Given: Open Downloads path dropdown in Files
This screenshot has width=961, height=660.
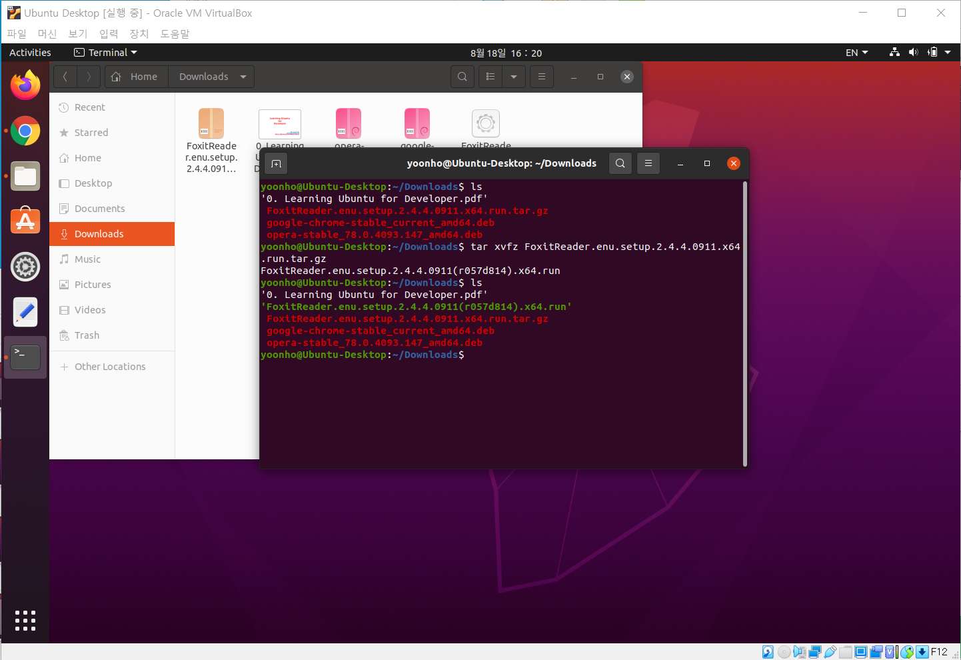Looking at the screenshot, I should (x=243, y=77).
